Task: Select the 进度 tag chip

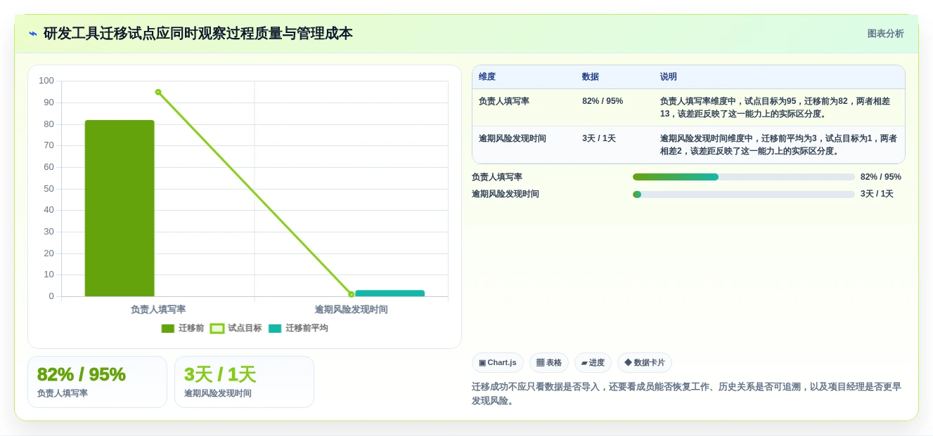Action: click(x=593, y=362)
